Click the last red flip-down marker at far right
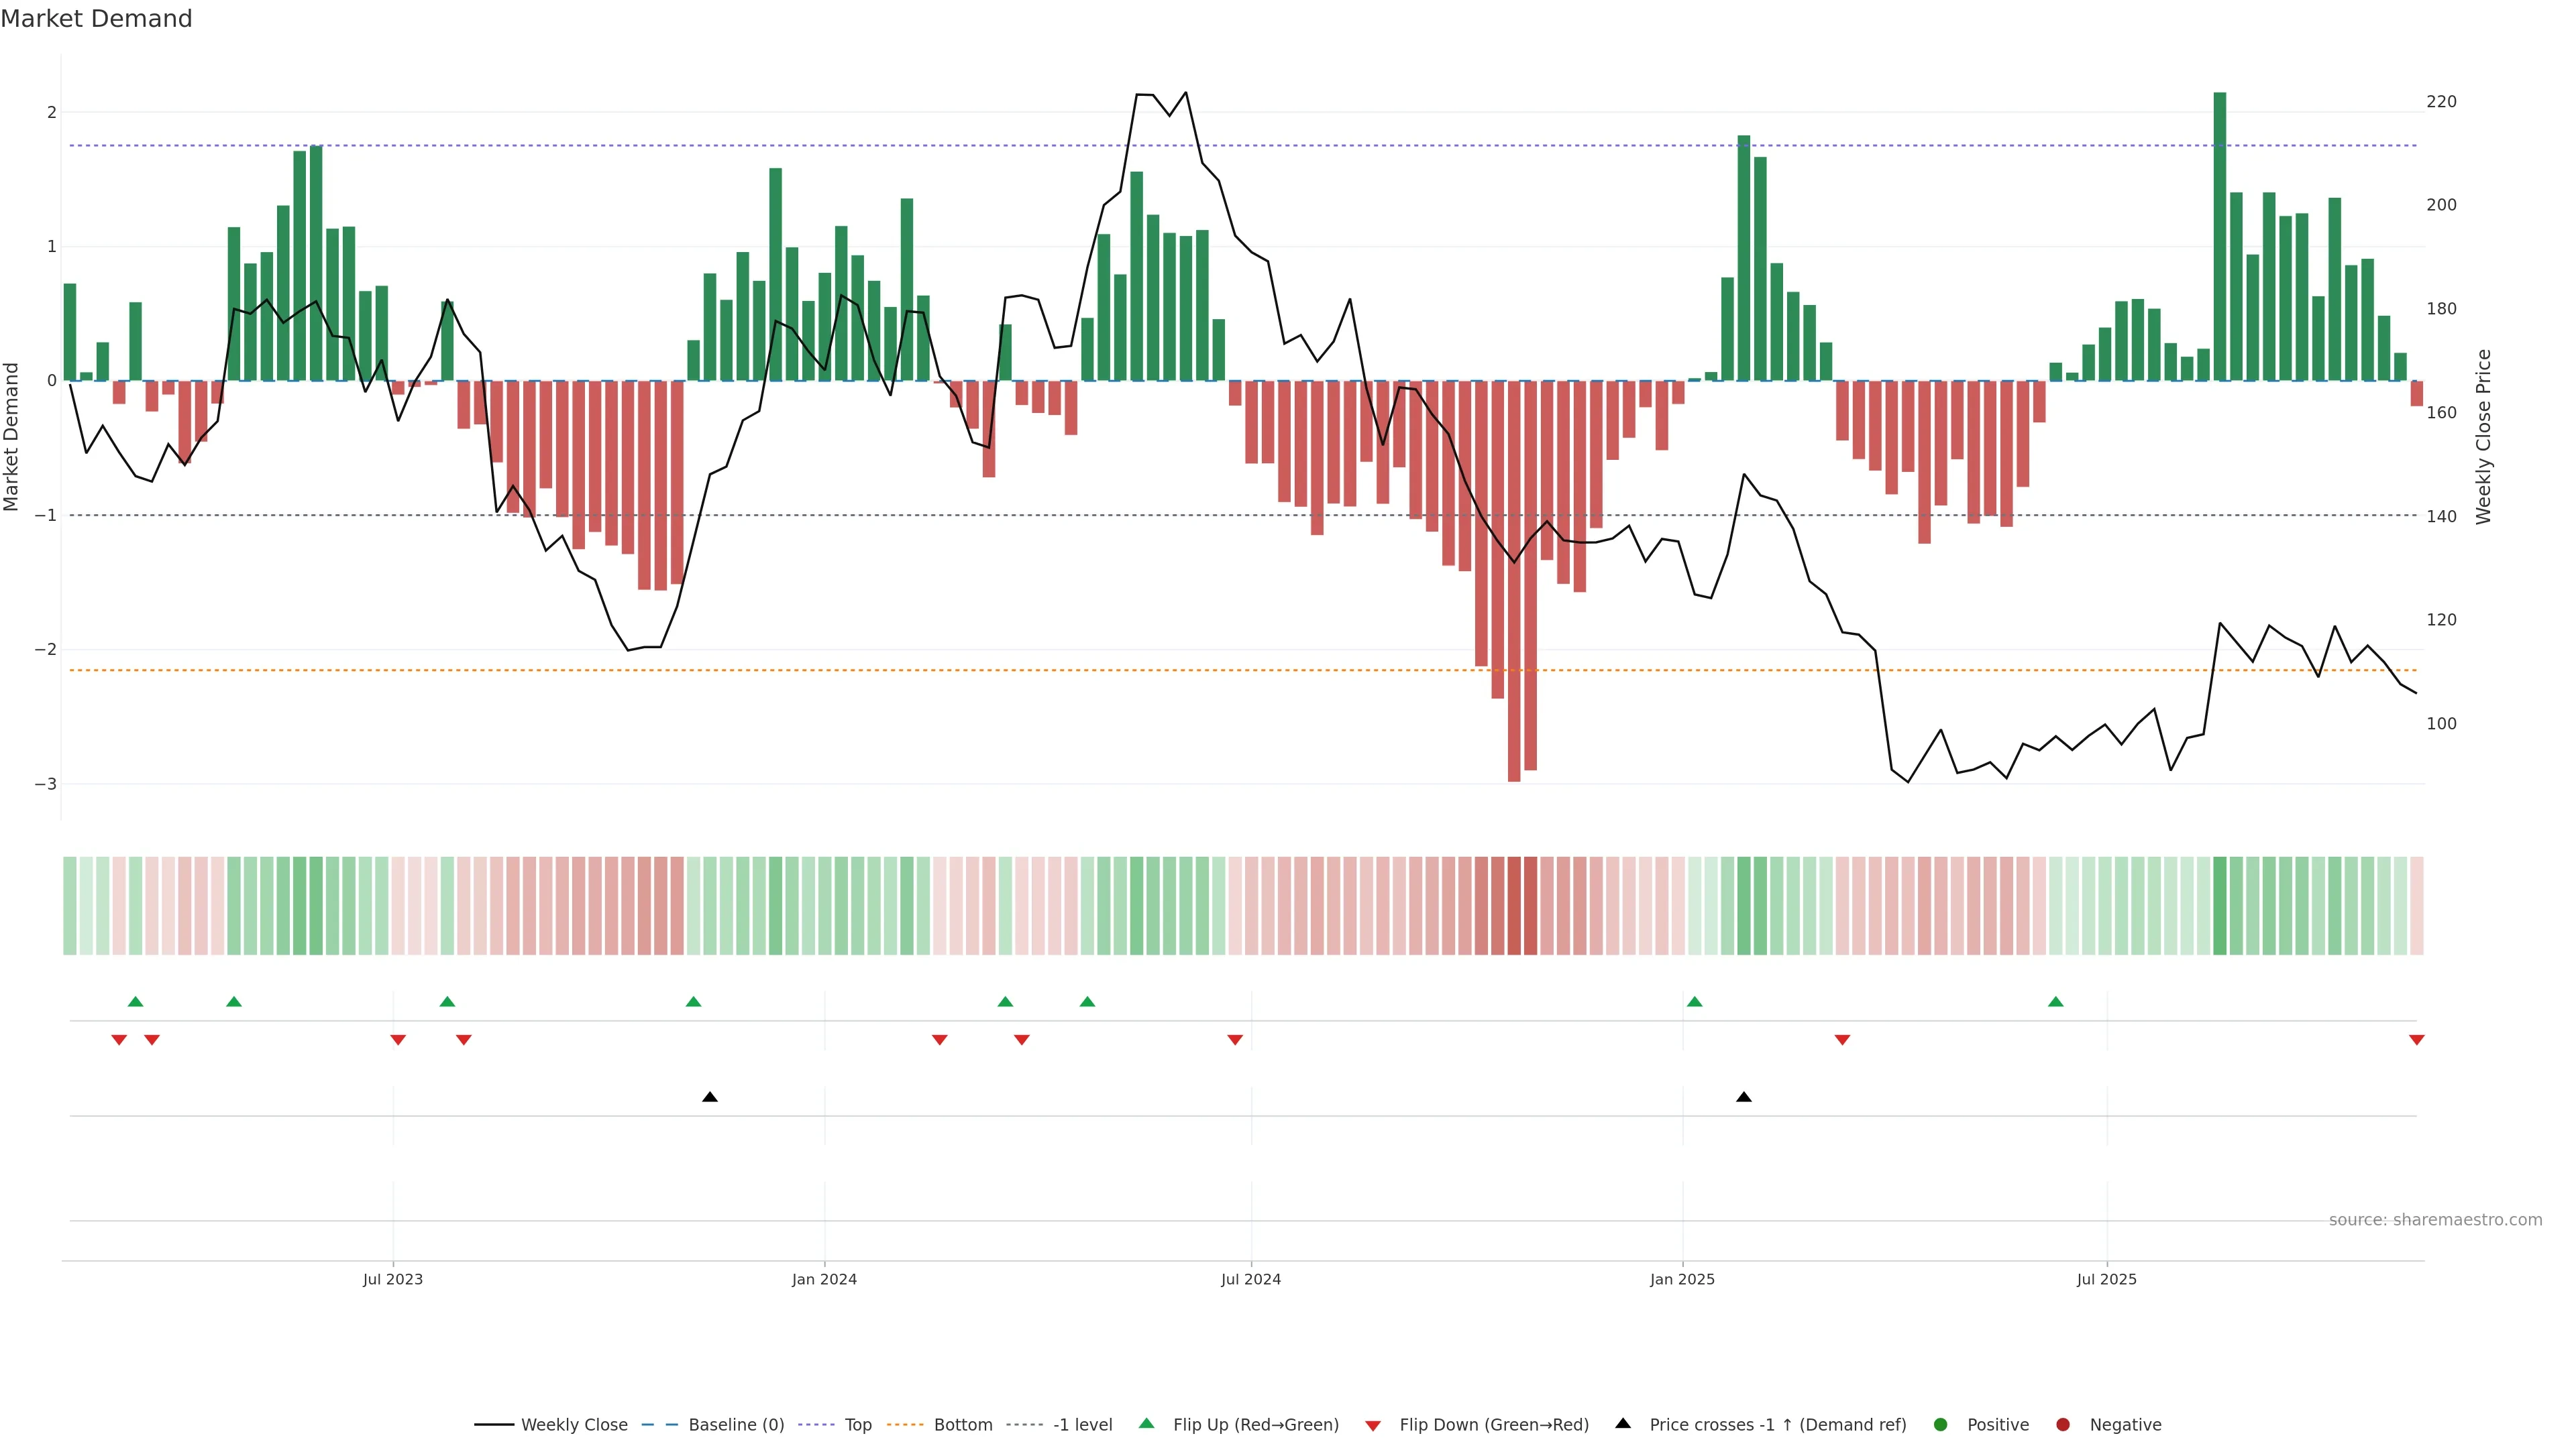Screen dimensions: 2576x1448 (x=2416, y=1040)
